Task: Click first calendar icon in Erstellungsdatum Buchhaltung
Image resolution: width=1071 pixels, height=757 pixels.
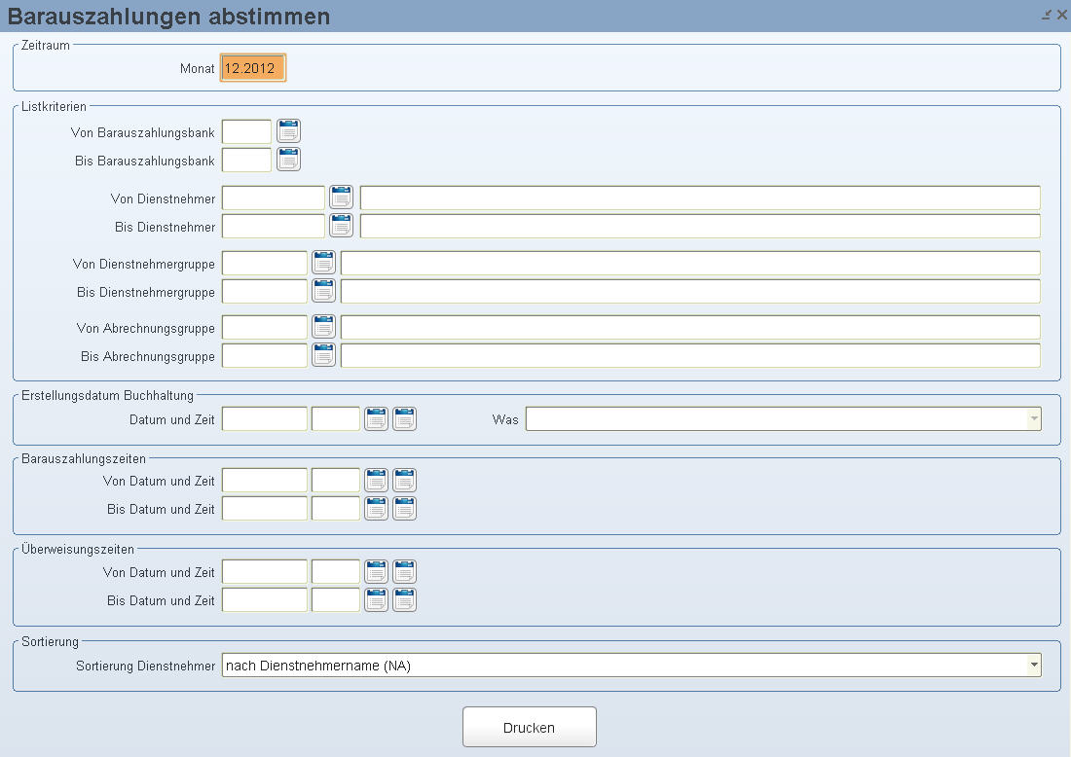Action: point(377,418)
